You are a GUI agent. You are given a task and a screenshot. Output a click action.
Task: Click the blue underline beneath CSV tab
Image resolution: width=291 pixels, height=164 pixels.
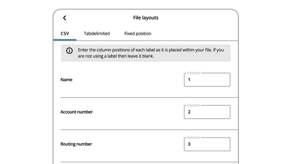tap(65, 39)
